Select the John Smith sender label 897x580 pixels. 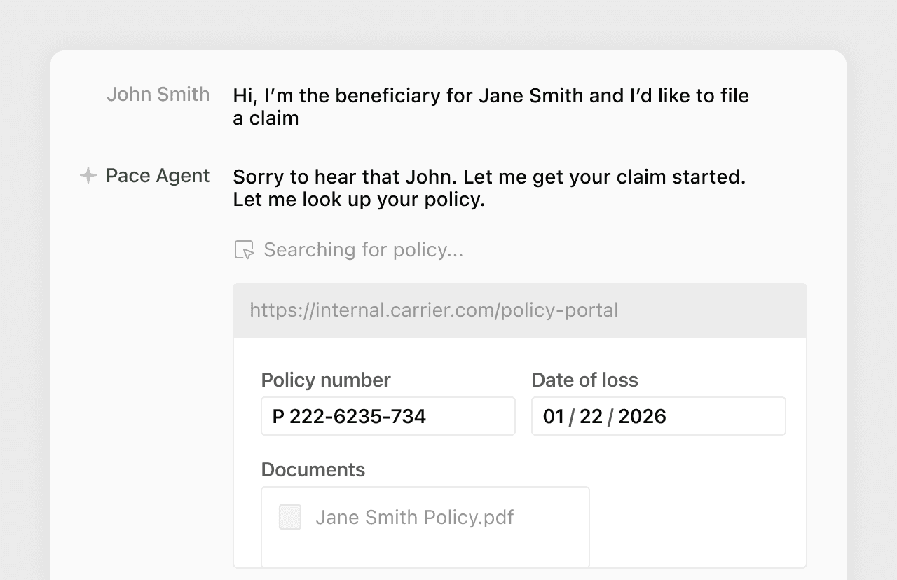158,94
